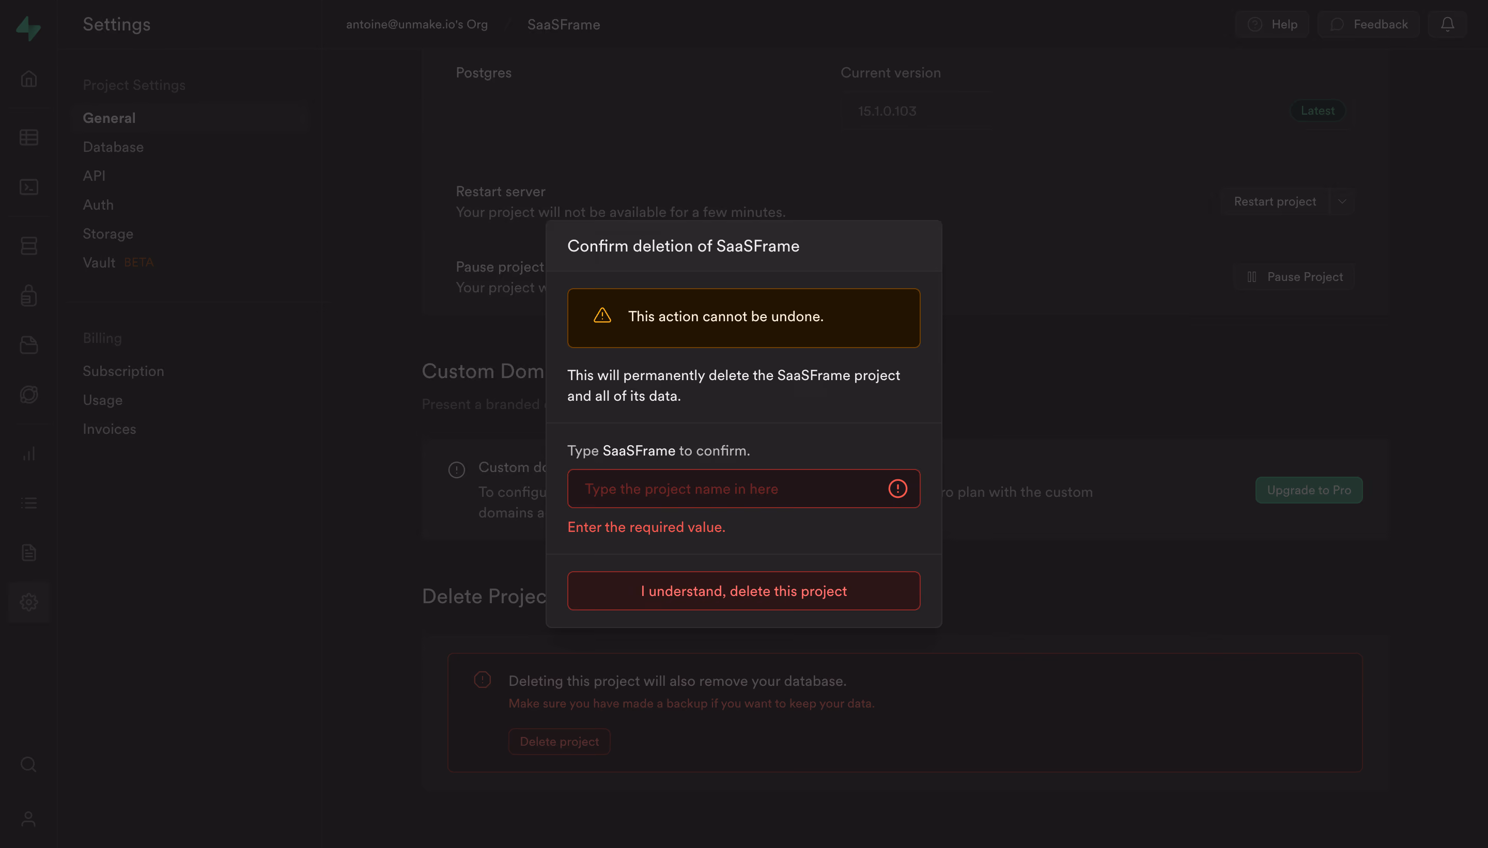Expand the Restart project dropdown arrow
This screenshot has height=848, width=1488.
pos(1342,201)
